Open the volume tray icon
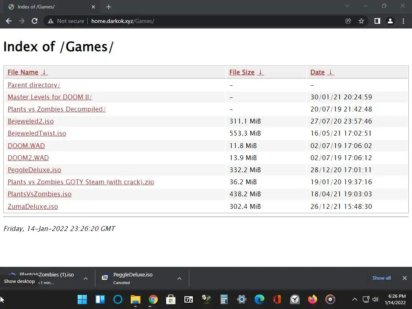 click(375, 299)
